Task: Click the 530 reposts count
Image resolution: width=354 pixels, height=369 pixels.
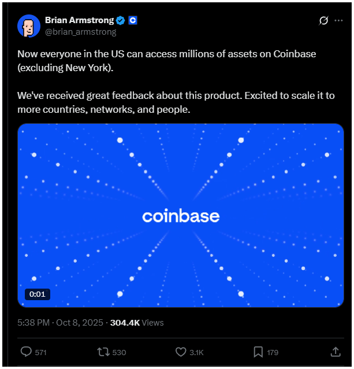Action: tap(120, 352)
